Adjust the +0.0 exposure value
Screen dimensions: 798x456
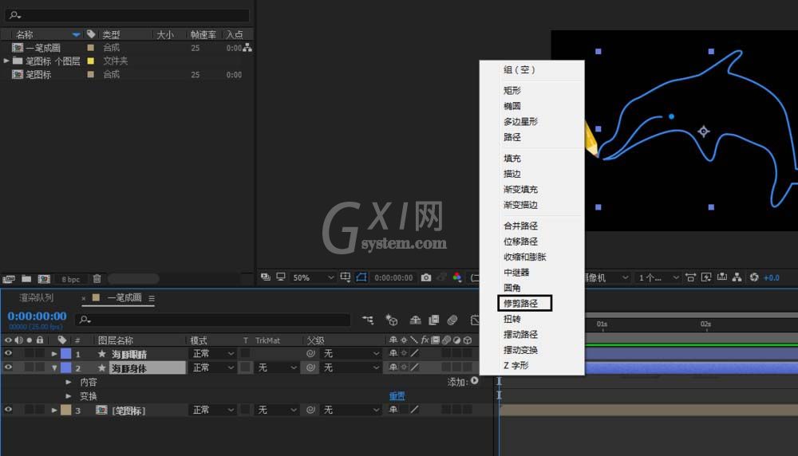[x=771, y=277]
